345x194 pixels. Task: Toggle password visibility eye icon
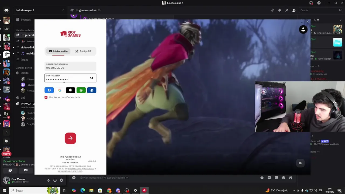(x=92, y=78)
